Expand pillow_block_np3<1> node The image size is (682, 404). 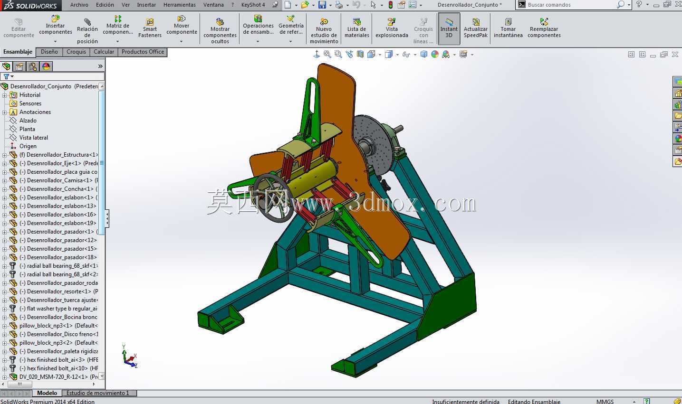(x=5, y=326)
